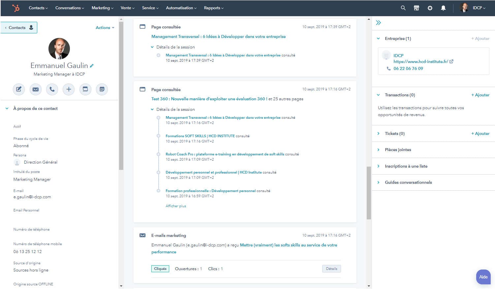This screenshot has height=289, width=495.
Task: Click Abonné lifecycle stage value
Action: (21, 146)
